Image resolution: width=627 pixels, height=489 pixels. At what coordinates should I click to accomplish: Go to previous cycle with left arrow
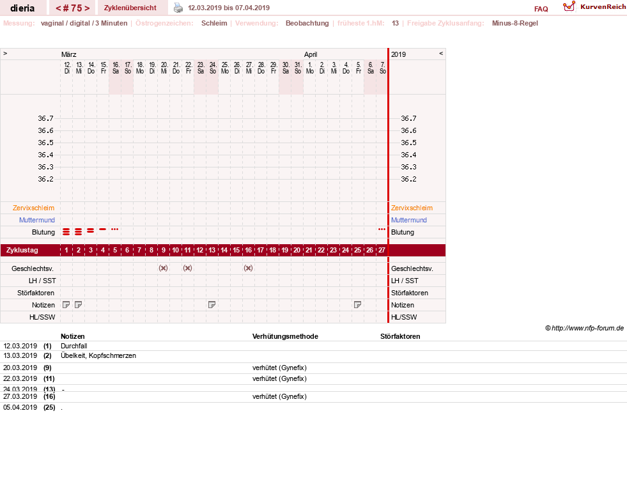(x=58, y=8)
